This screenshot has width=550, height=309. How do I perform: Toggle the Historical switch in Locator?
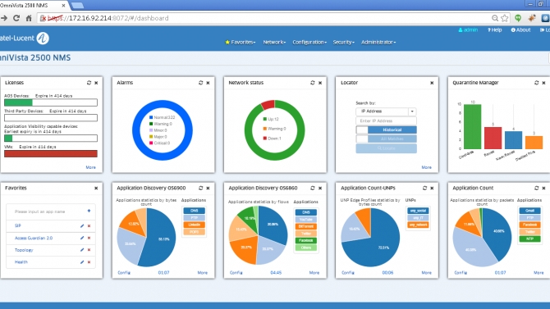[x=386, y=130]
